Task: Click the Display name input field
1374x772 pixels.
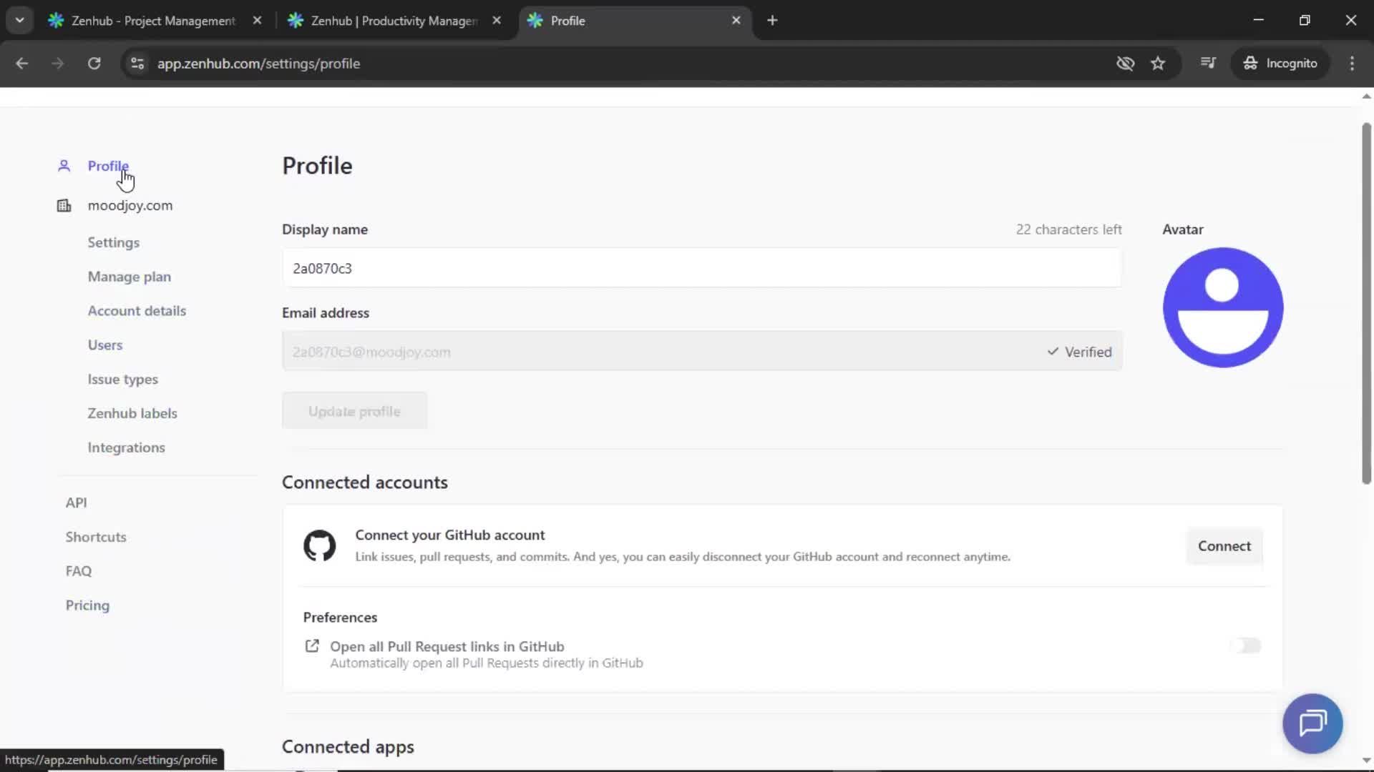Action: pyautogui.click(x=701, y=268)
